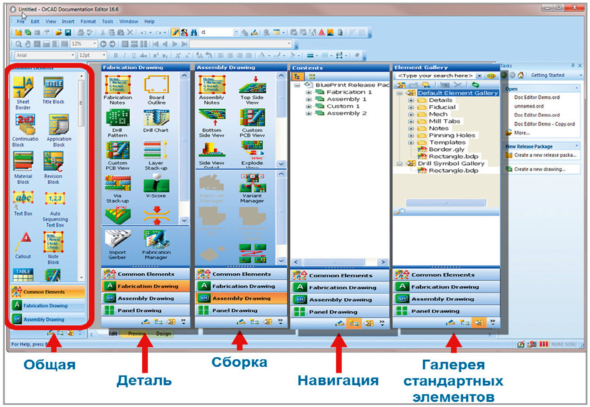Open the File menu
This screenshot has height=407, width=590.
(20, 22)
